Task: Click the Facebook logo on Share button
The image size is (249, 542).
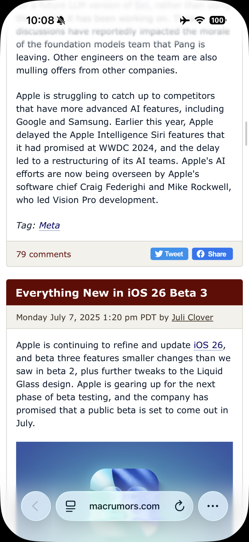Action: [201, 254]
